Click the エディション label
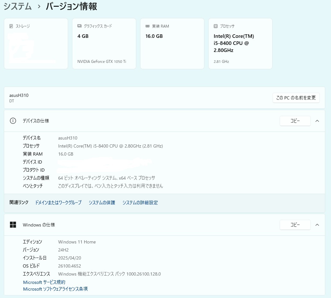The height and width of the screenshot is (298, 331). tap(32, 242)
